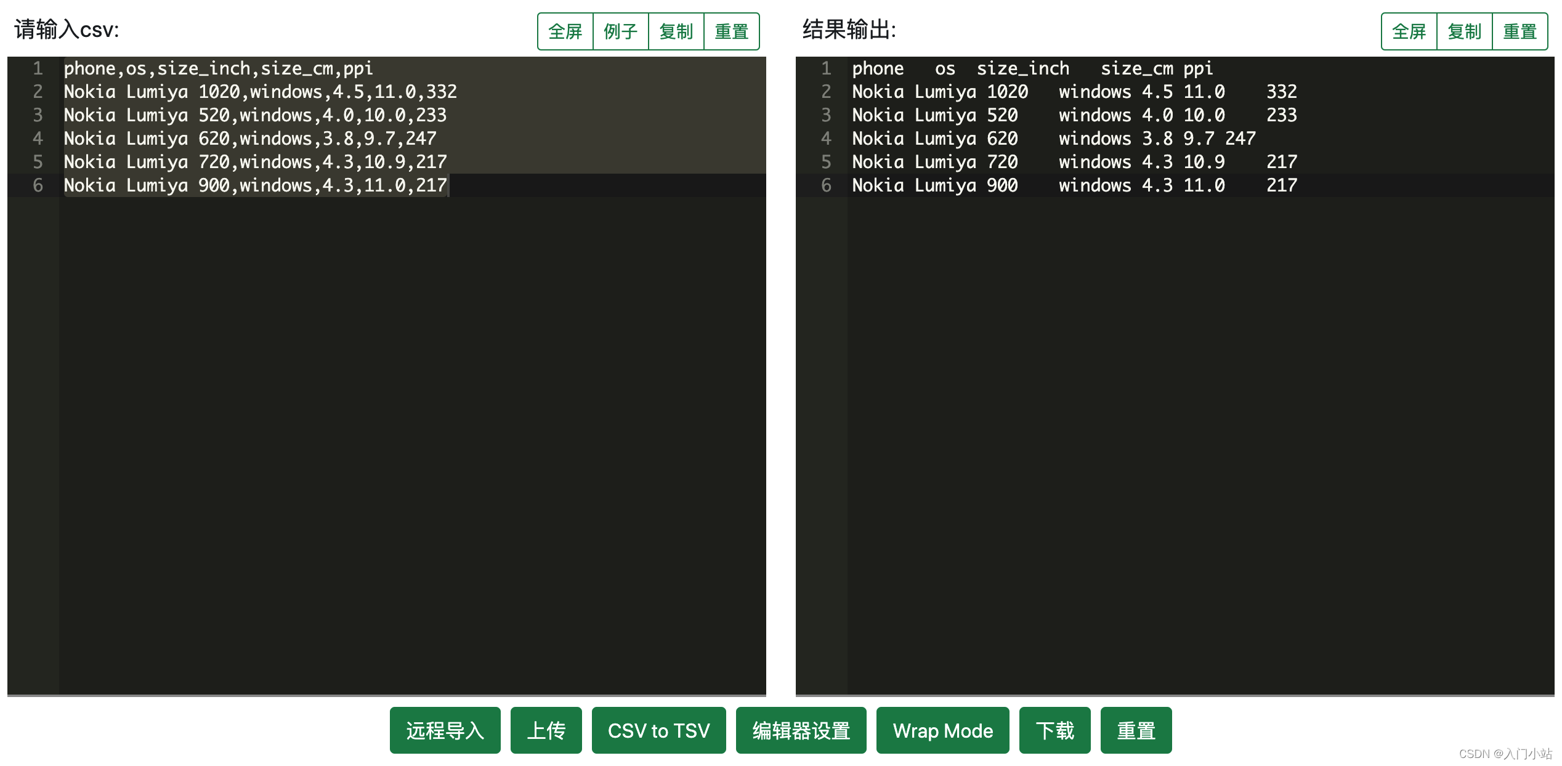Open the 远程导入 remote import dialog
Image resolution: width=1562 pixels, height=766 pixels.
[x=445, y=730]
